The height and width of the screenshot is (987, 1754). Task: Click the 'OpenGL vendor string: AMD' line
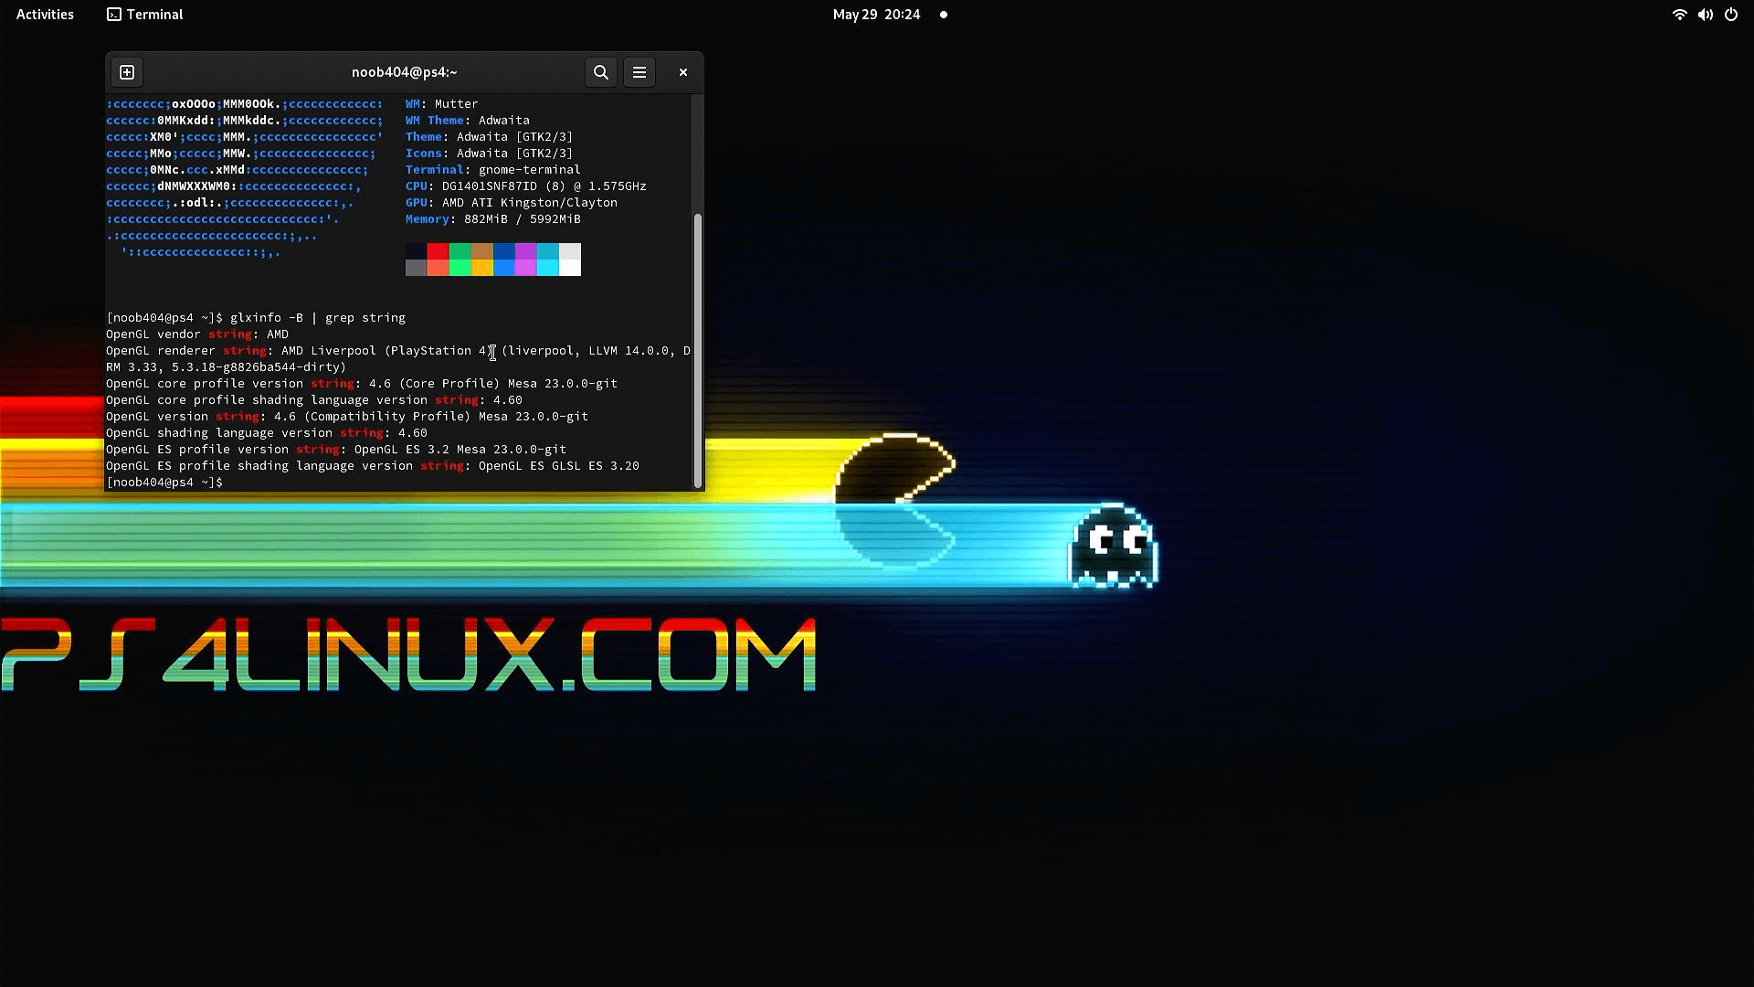point(196,334)
